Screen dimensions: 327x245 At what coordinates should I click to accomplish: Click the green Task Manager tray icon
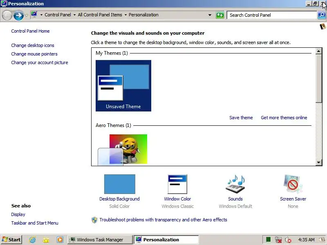pos(269,240)
